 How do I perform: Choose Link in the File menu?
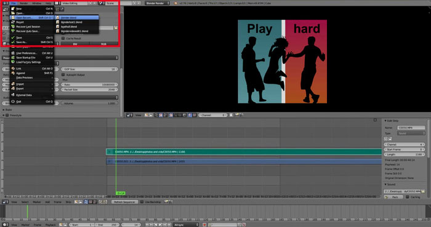(32, 68)
